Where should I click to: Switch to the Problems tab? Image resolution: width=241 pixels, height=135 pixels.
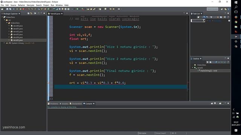pyautogui.click(x=53, y=103)
